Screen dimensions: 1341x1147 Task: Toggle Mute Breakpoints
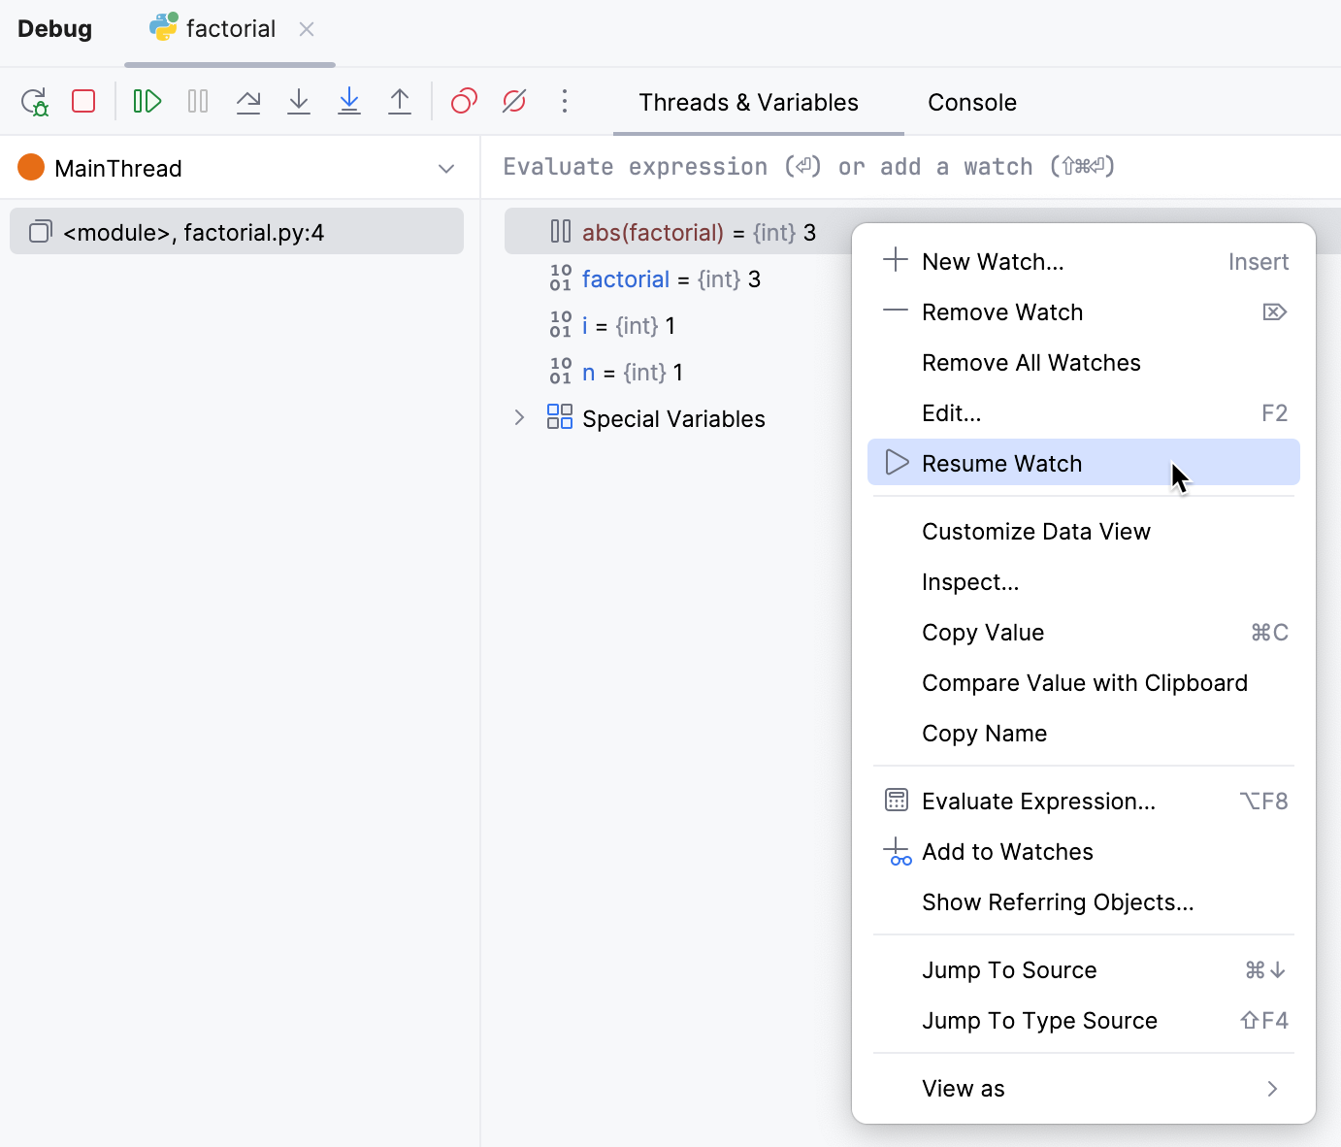click(514, 101)
